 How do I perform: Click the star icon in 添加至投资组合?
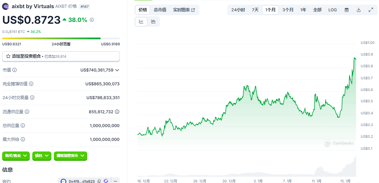[8, 56]
